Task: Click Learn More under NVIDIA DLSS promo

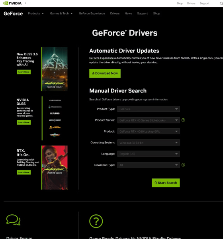Action: pyautogui.click(x=24, y=122)
